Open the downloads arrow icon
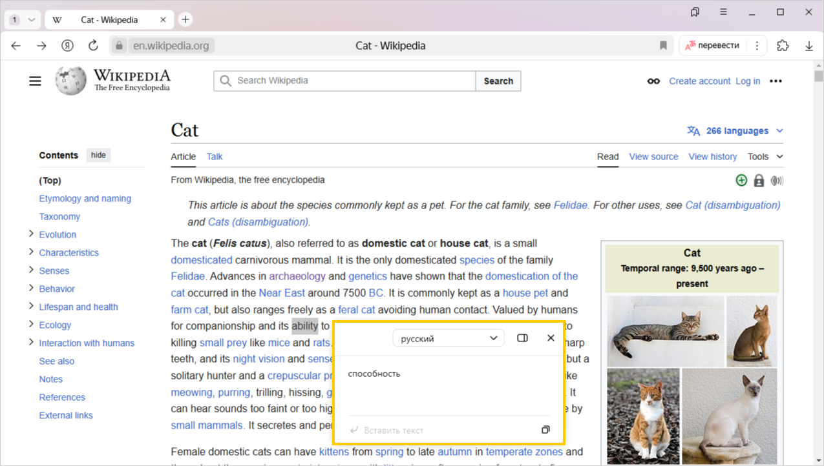 pyautogui.click(x=808, y=46)
